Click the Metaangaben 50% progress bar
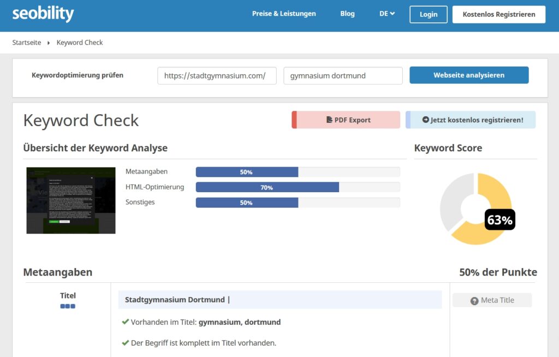The image size is (559, 357). 298,172
